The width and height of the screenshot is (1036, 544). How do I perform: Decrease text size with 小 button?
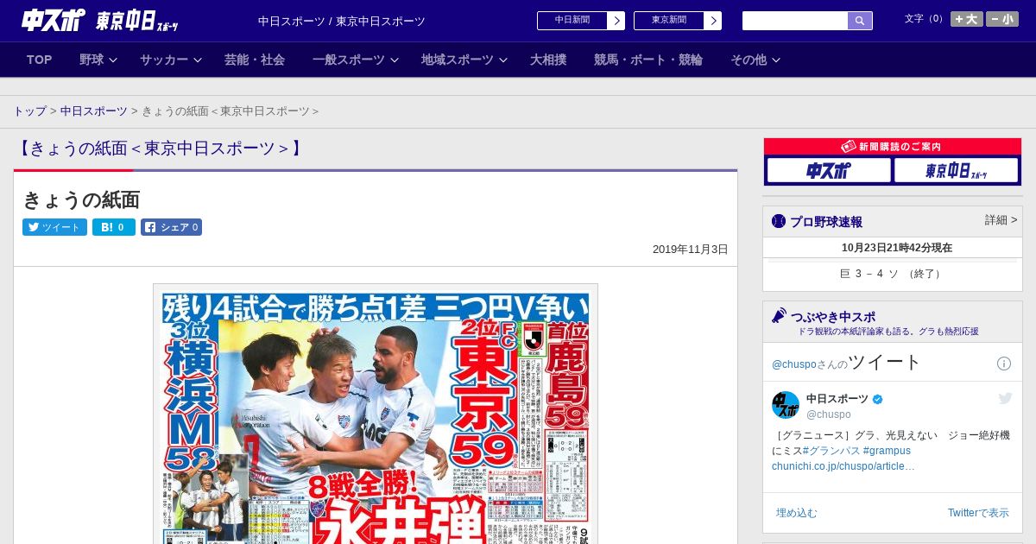(x=1002, y=19)
